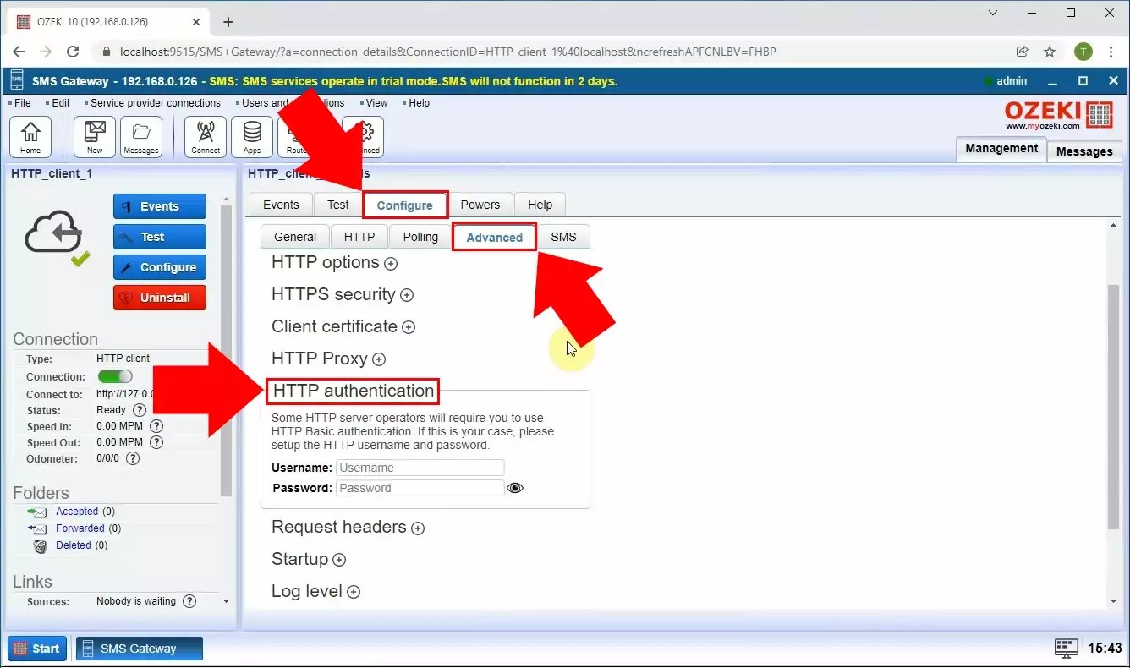The image size is (1130, 668).
Task: Open a new browser tab
Action: coord(228,22)
